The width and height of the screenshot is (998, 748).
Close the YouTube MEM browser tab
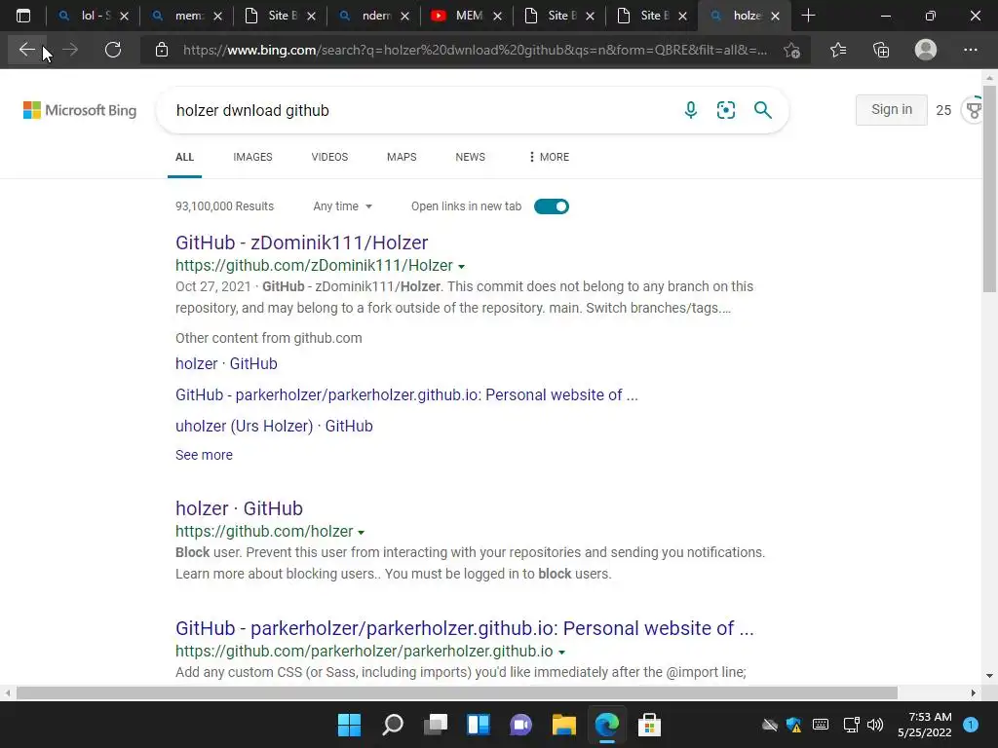tap(498, 16)
